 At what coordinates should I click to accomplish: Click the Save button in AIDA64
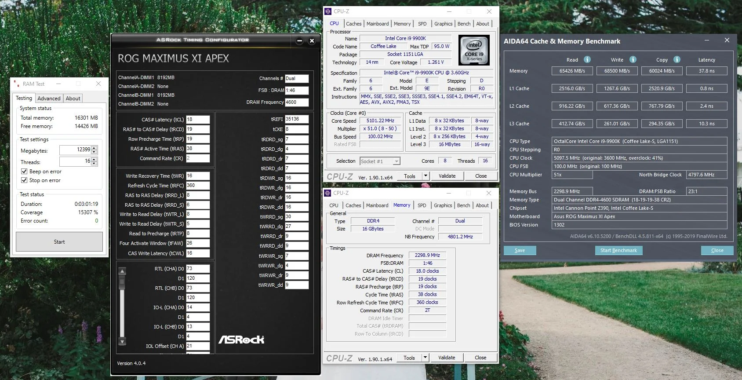click(520, 250)
